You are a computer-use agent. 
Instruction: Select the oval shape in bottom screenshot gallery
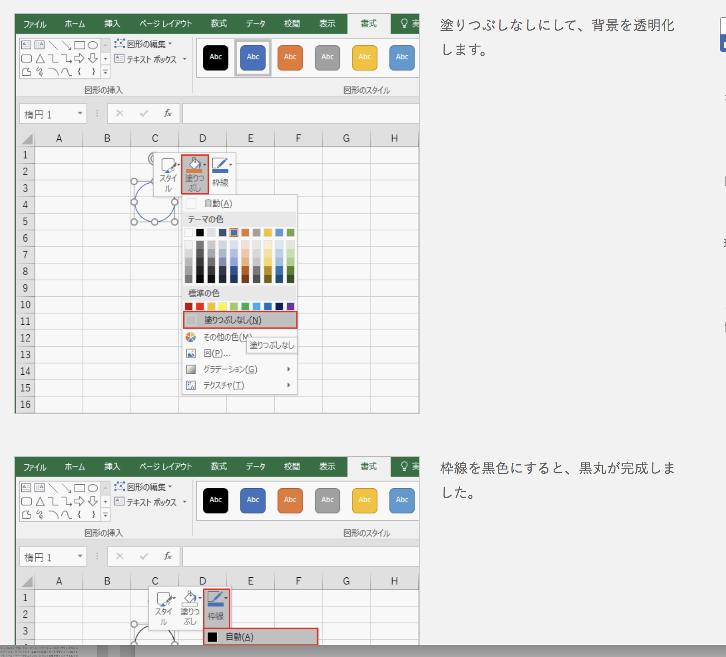point(93,488)
